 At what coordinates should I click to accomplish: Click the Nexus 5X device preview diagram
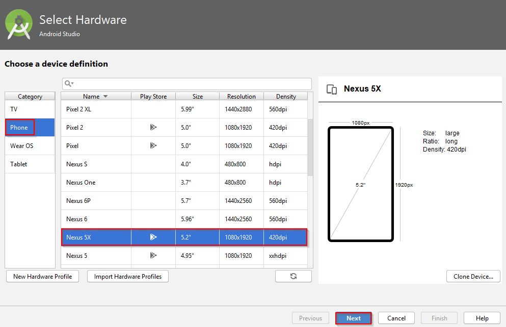(x=361, y=184)
